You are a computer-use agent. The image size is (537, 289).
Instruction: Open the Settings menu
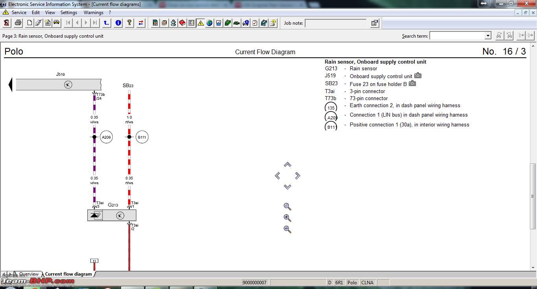click(x=69, y=13)
